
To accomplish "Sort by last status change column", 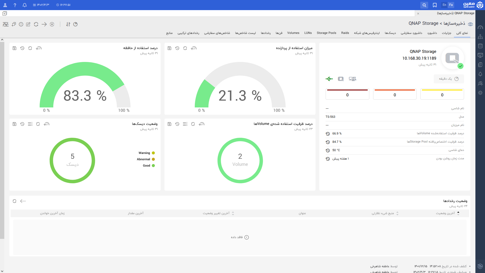I will (x=218, y=213).
